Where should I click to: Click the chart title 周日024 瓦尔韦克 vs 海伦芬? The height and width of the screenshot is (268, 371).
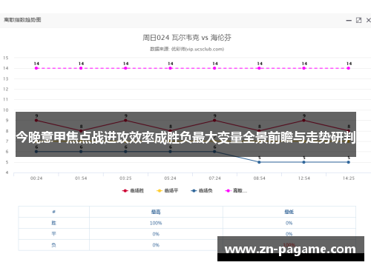(x=187, y=38)
